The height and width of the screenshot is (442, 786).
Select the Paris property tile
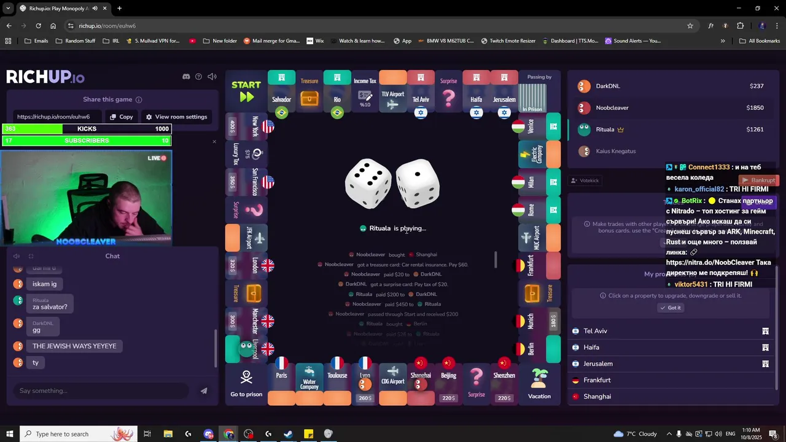[x=281, y=384]
